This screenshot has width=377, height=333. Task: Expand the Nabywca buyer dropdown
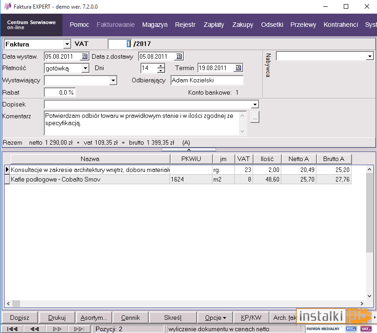click(370, 56)
